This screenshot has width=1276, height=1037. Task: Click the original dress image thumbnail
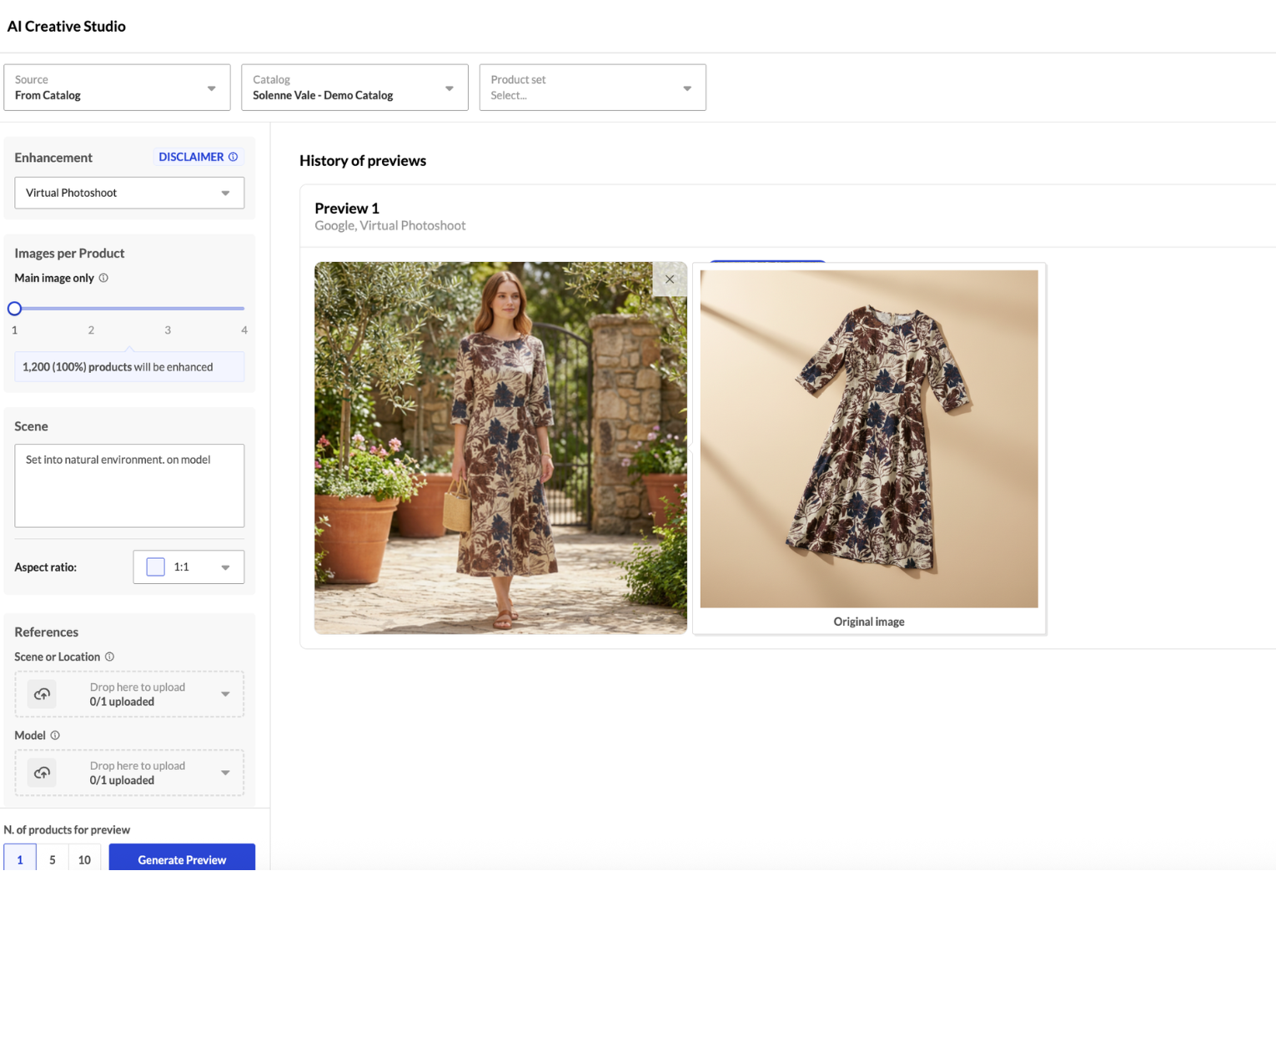(x=869, y=439)
